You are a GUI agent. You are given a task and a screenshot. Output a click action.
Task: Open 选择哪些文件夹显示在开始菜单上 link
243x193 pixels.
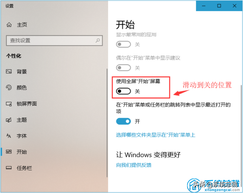[x=155, y=135]
